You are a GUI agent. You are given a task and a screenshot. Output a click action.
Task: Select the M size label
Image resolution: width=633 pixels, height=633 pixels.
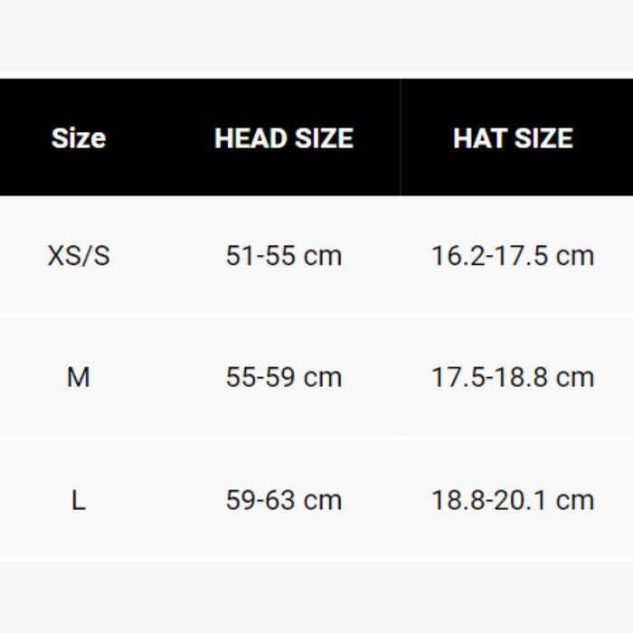coord(79,377)
